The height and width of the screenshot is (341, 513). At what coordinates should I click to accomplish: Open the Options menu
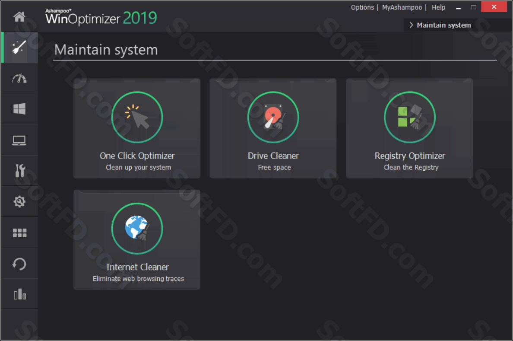click(x=362, y=7)
